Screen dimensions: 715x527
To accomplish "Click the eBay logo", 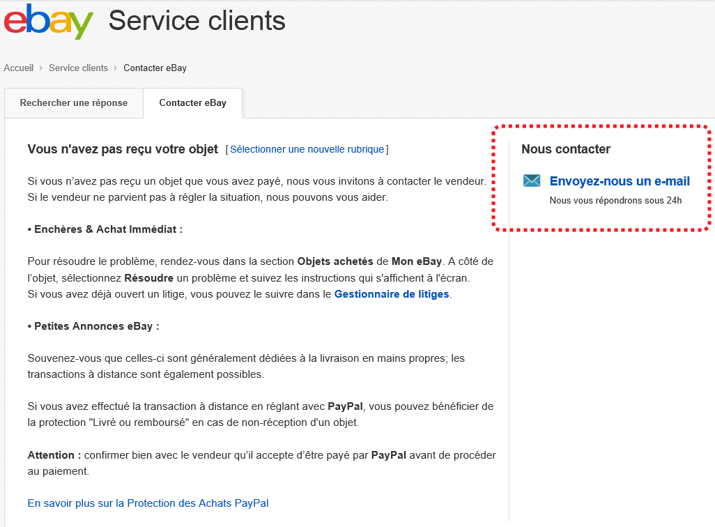I will click(48, 22).
